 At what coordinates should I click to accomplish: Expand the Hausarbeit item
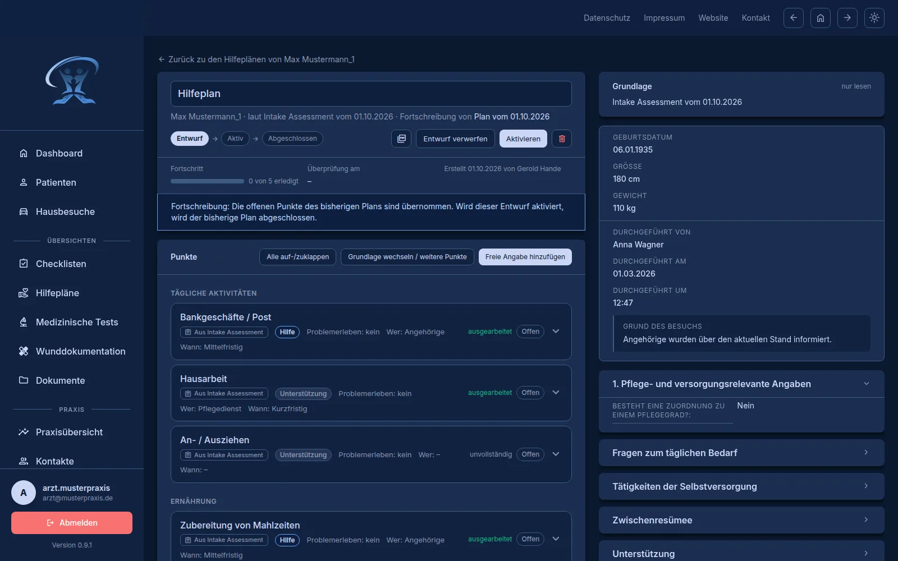(556, 393)
